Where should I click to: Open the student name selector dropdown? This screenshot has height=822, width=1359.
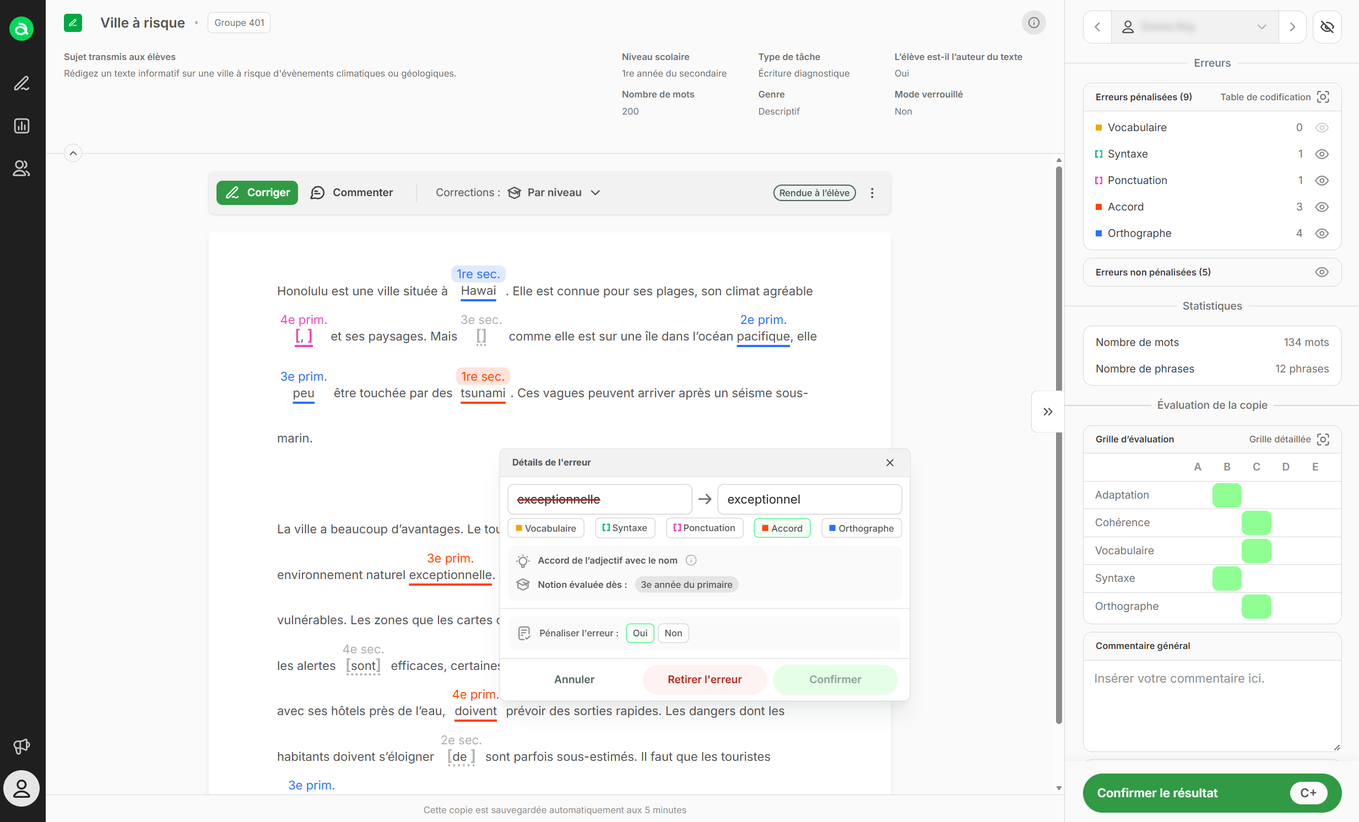(1194, 26)
